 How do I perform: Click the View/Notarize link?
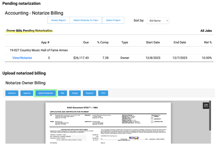point(22,58)
